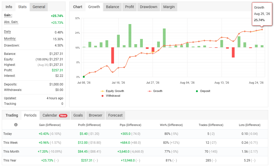
Task: Click the 25.74% growth tooltip value
Action: pos(259,20)
